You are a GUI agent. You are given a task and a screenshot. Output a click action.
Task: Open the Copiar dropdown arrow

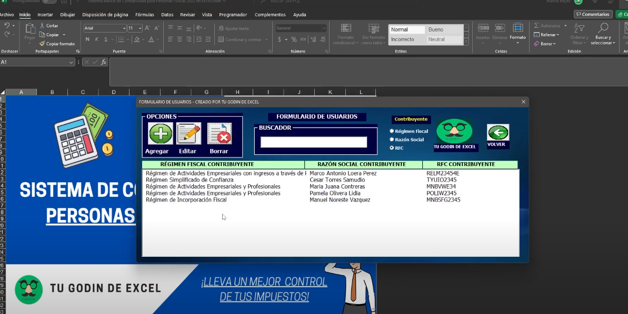point(64,35)
